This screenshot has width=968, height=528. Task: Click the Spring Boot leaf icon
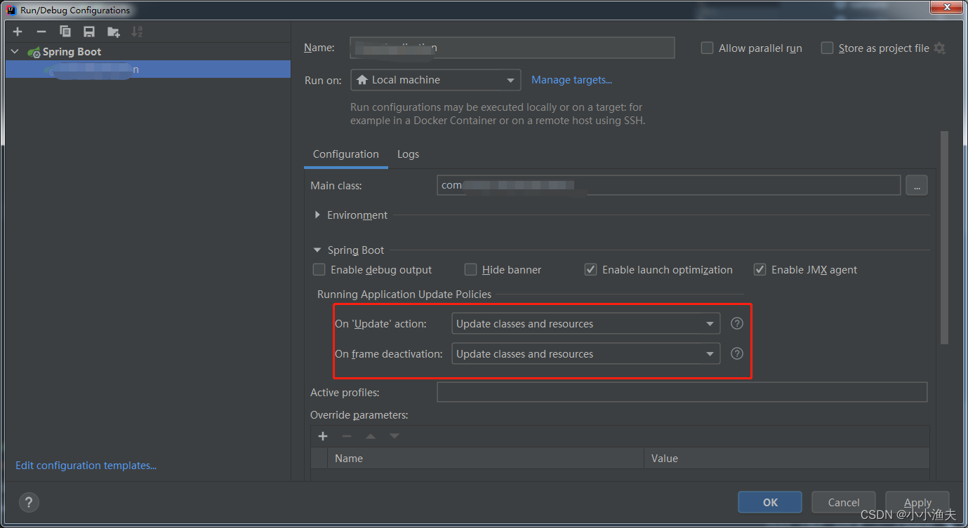(34, 52)
